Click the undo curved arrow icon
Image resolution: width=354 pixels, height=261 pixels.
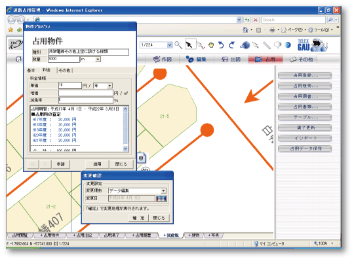(221, 45)
